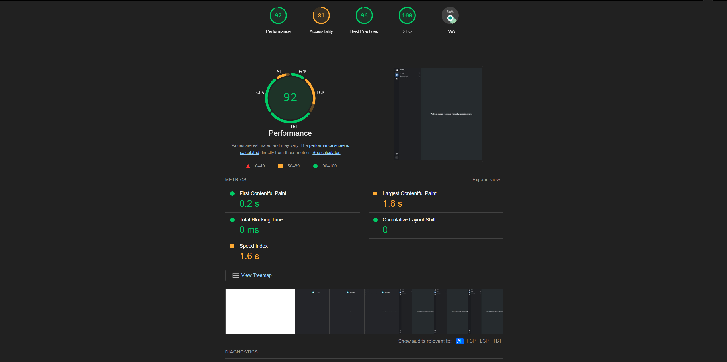Viewport: 727px width, 362px height.
Task: Open the See calculator link
Action: (326, 153)
